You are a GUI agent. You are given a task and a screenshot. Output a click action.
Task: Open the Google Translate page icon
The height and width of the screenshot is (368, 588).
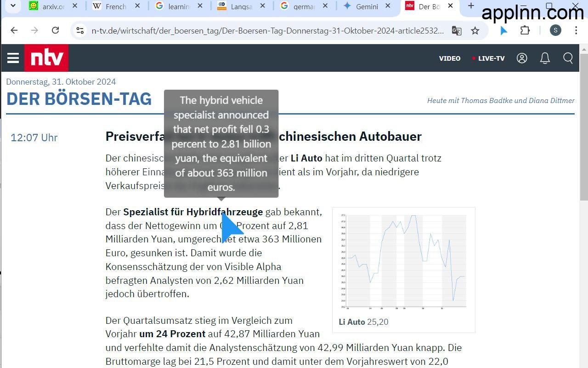(x=457, y=31)
